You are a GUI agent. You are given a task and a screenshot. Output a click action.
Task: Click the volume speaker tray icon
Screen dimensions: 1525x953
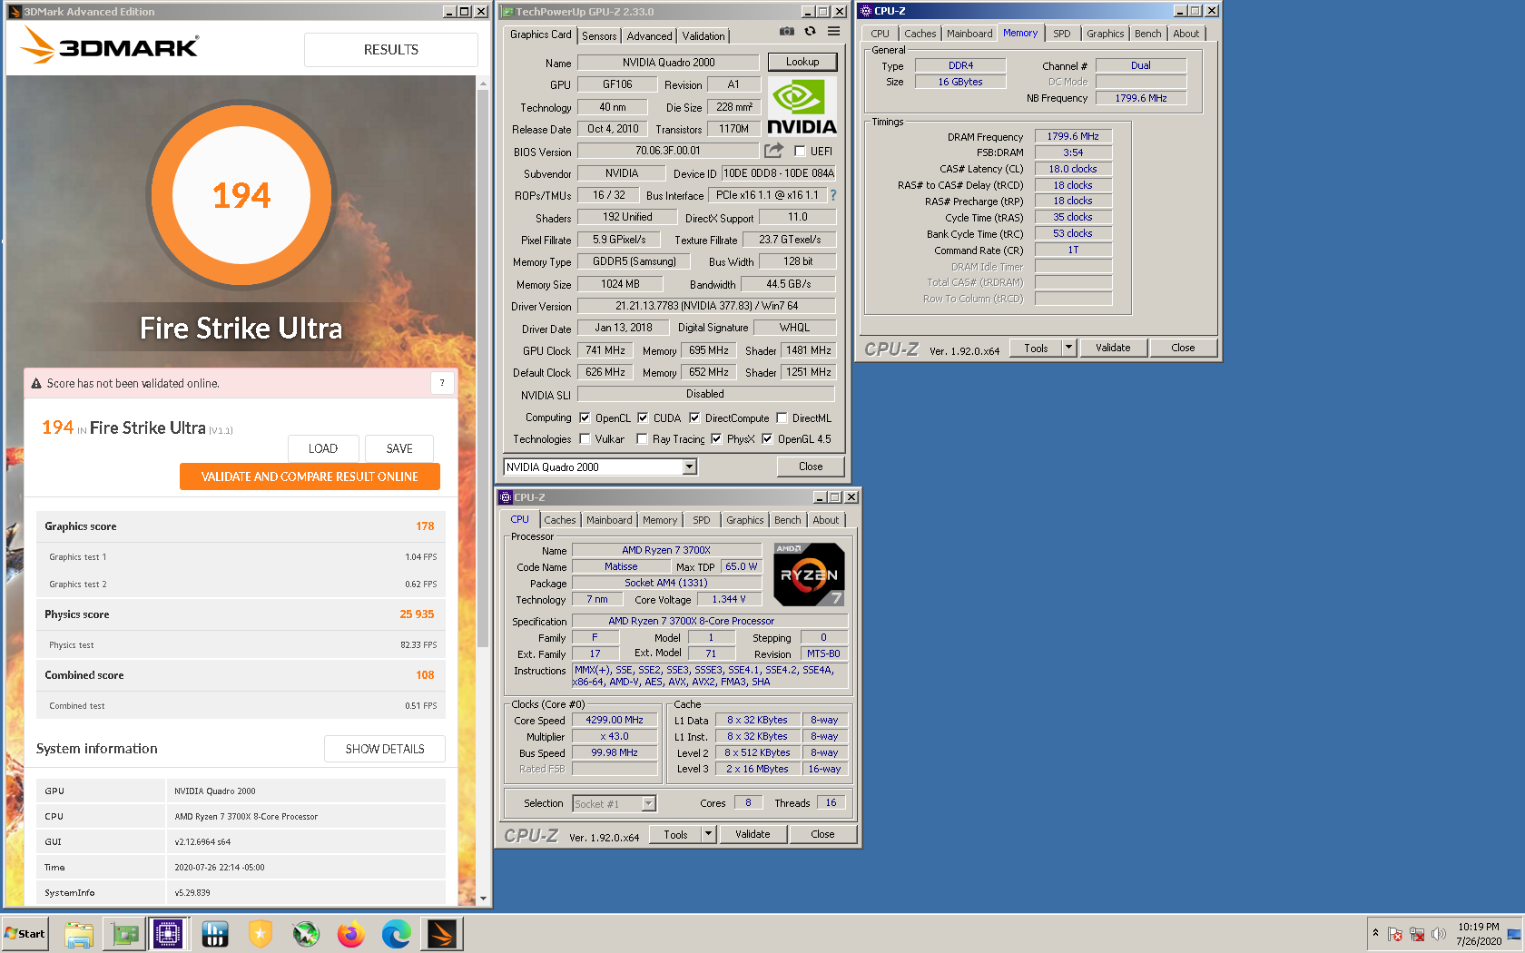click(1438, 934)
